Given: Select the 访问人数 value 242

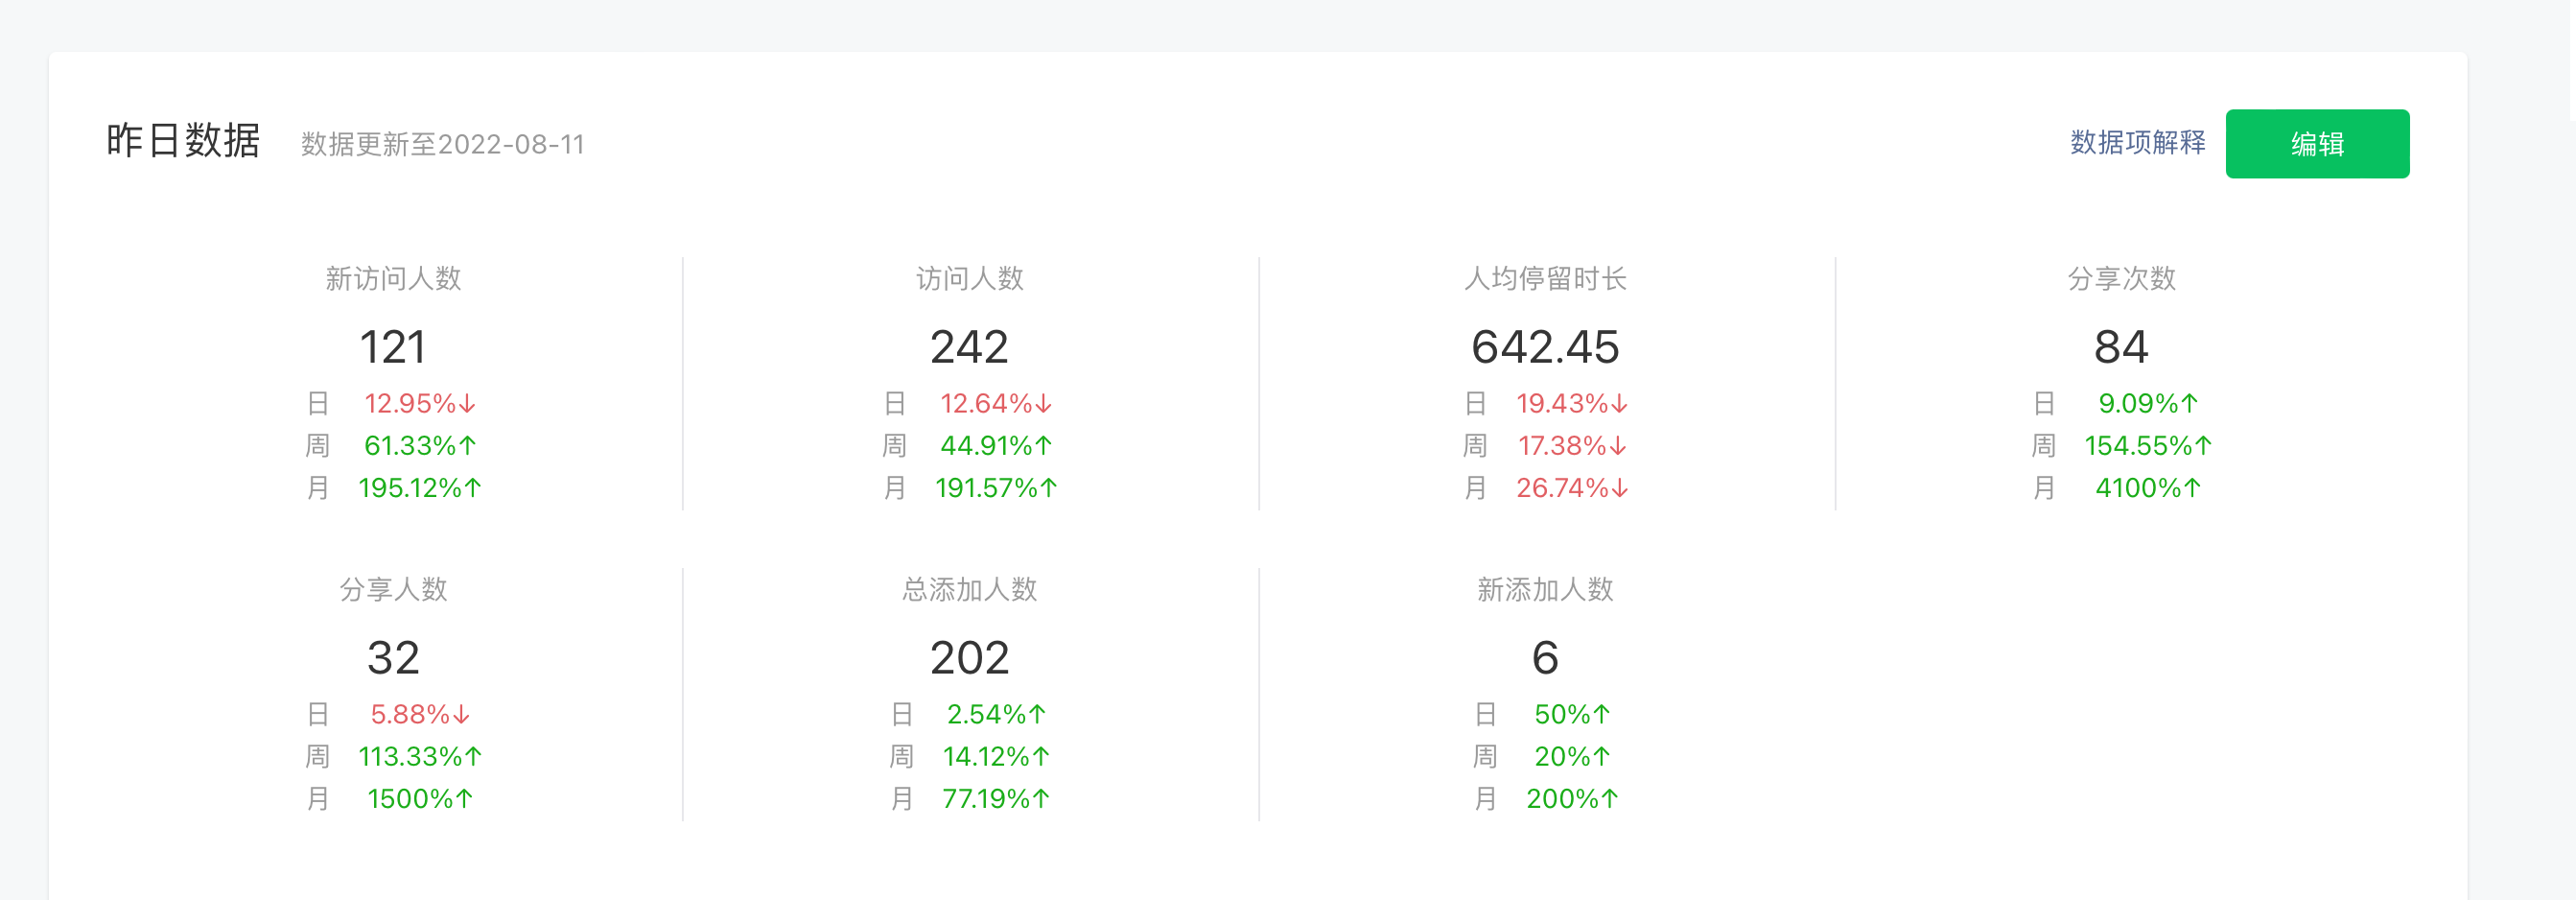Looking at the screenshot, I should (x=970, y=347).
